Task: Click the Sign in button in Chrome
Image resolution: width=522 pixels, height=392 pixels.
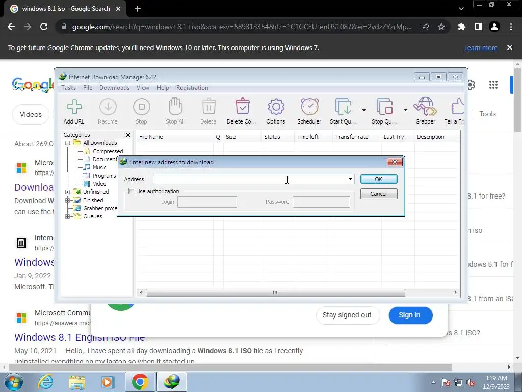Action: 410,315
